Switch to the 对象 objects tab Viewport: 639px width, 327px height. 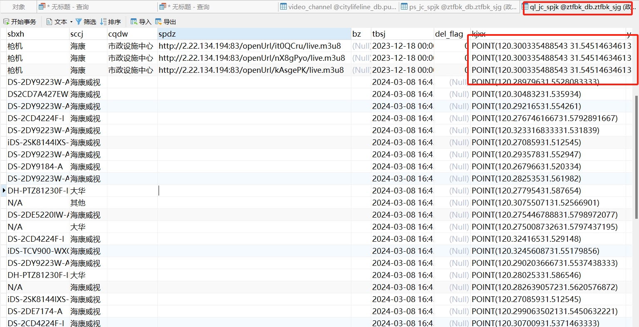pyautogui.click(x=18, y=7)
